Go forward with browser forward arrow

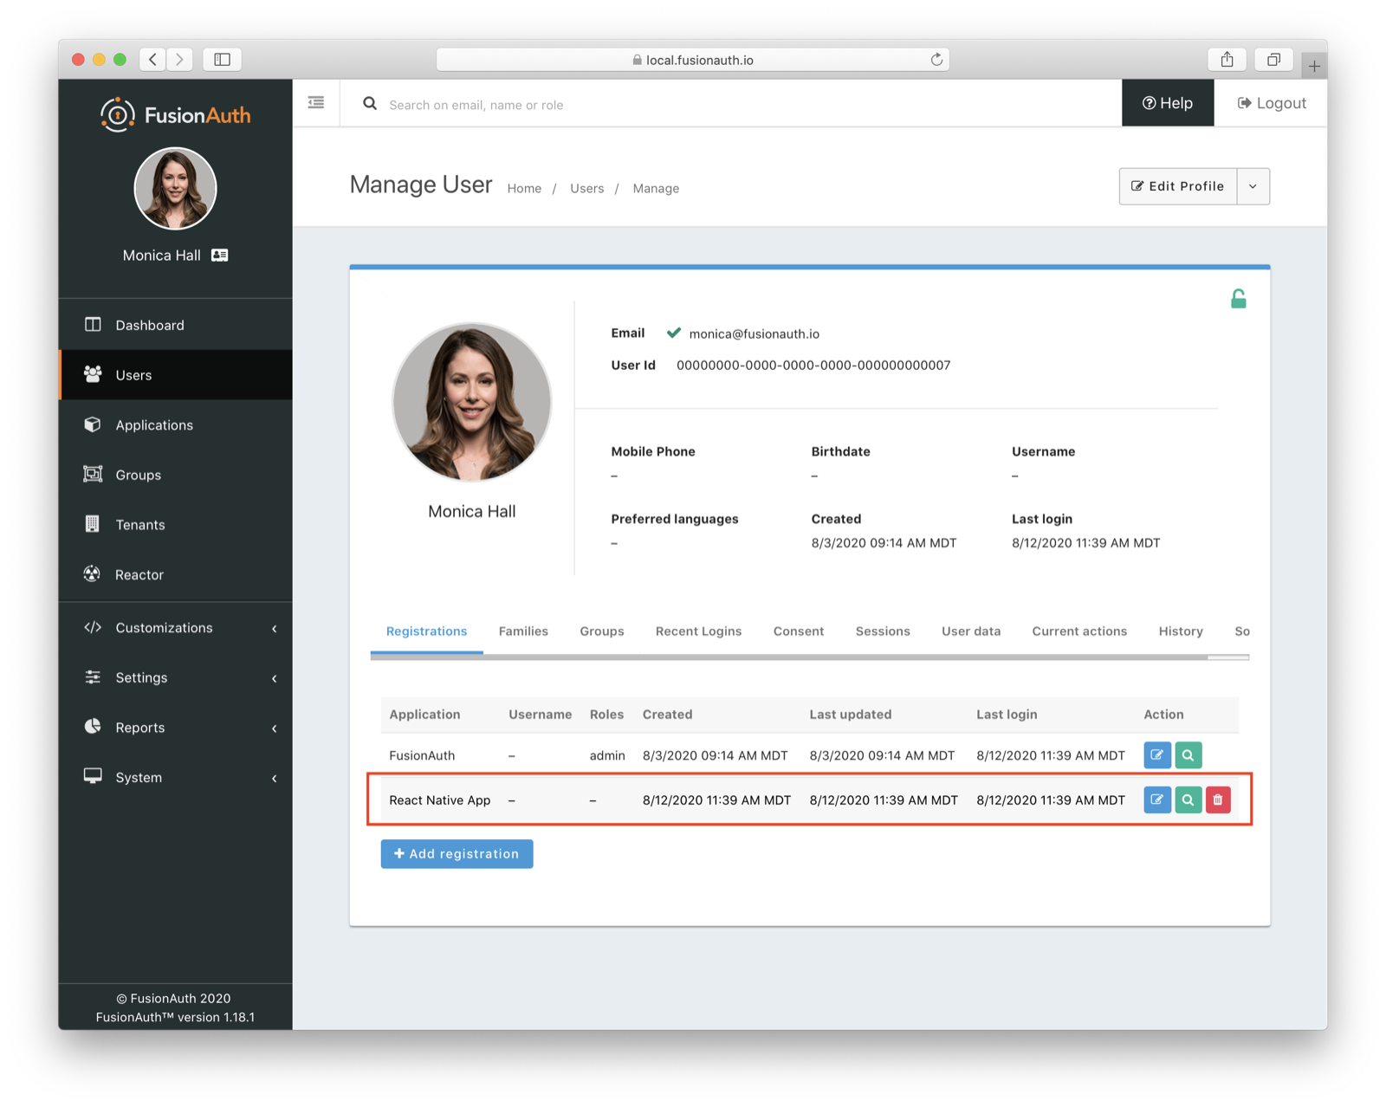[x=179, y=59]
